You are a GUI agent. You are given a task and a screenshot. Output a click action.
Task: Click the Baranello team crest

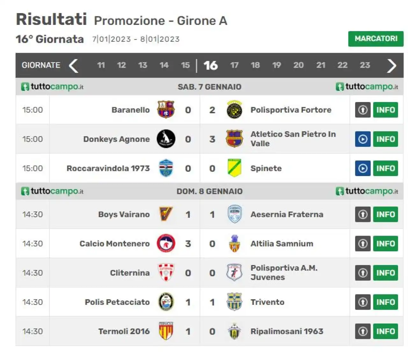coord(166,110)
